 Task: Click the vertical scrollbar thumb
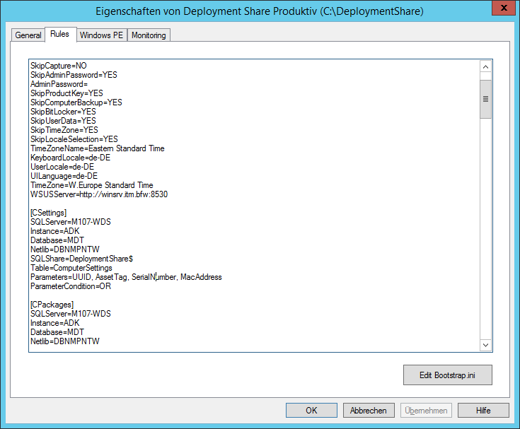click(x=485, y=99)
